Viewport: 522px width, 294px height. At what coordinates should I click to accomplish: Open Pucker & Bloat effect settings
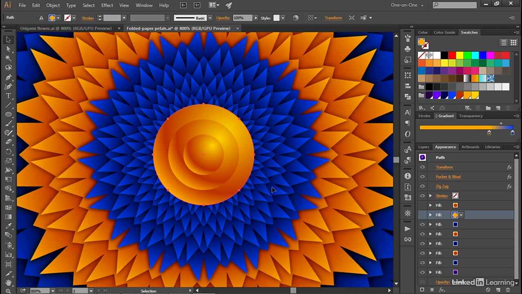(448, 177)
